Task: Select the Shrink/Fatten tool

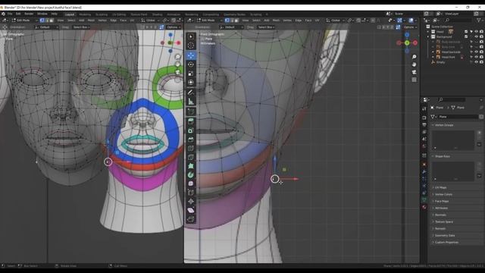Action: (x=191, y=202)
